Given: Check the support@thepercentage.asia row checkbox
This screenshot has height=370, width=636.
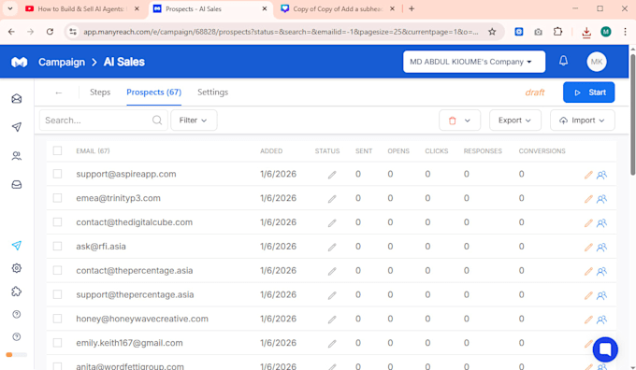Looking at the screenshot, I should pyautogui.click(x=58, y=294).
